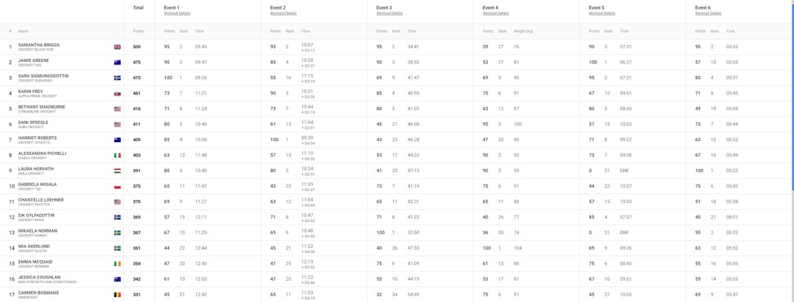Click the Hungarian flag next to Laura Horvath

tap(118, 171)
